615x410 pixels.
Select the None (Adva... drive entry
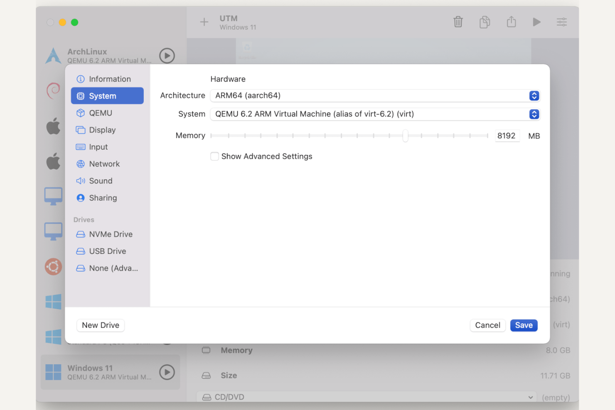click(x=107, y=268)
